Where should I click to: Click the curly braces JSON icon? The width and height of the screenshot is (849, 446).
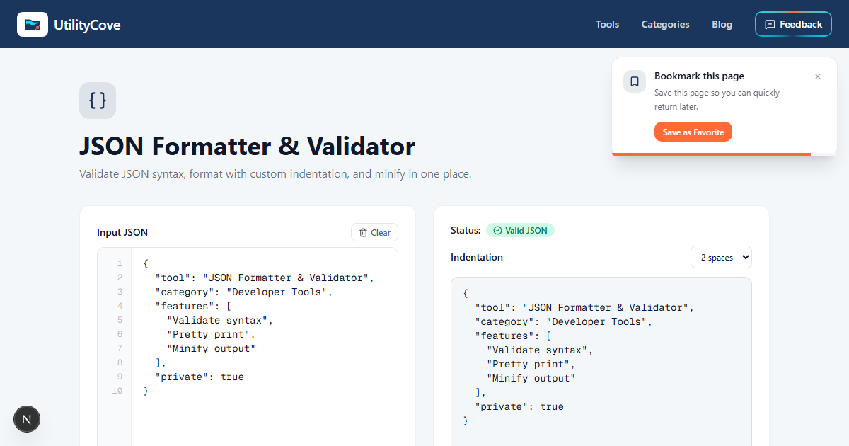pyautogui.click(x=98, y=101)
